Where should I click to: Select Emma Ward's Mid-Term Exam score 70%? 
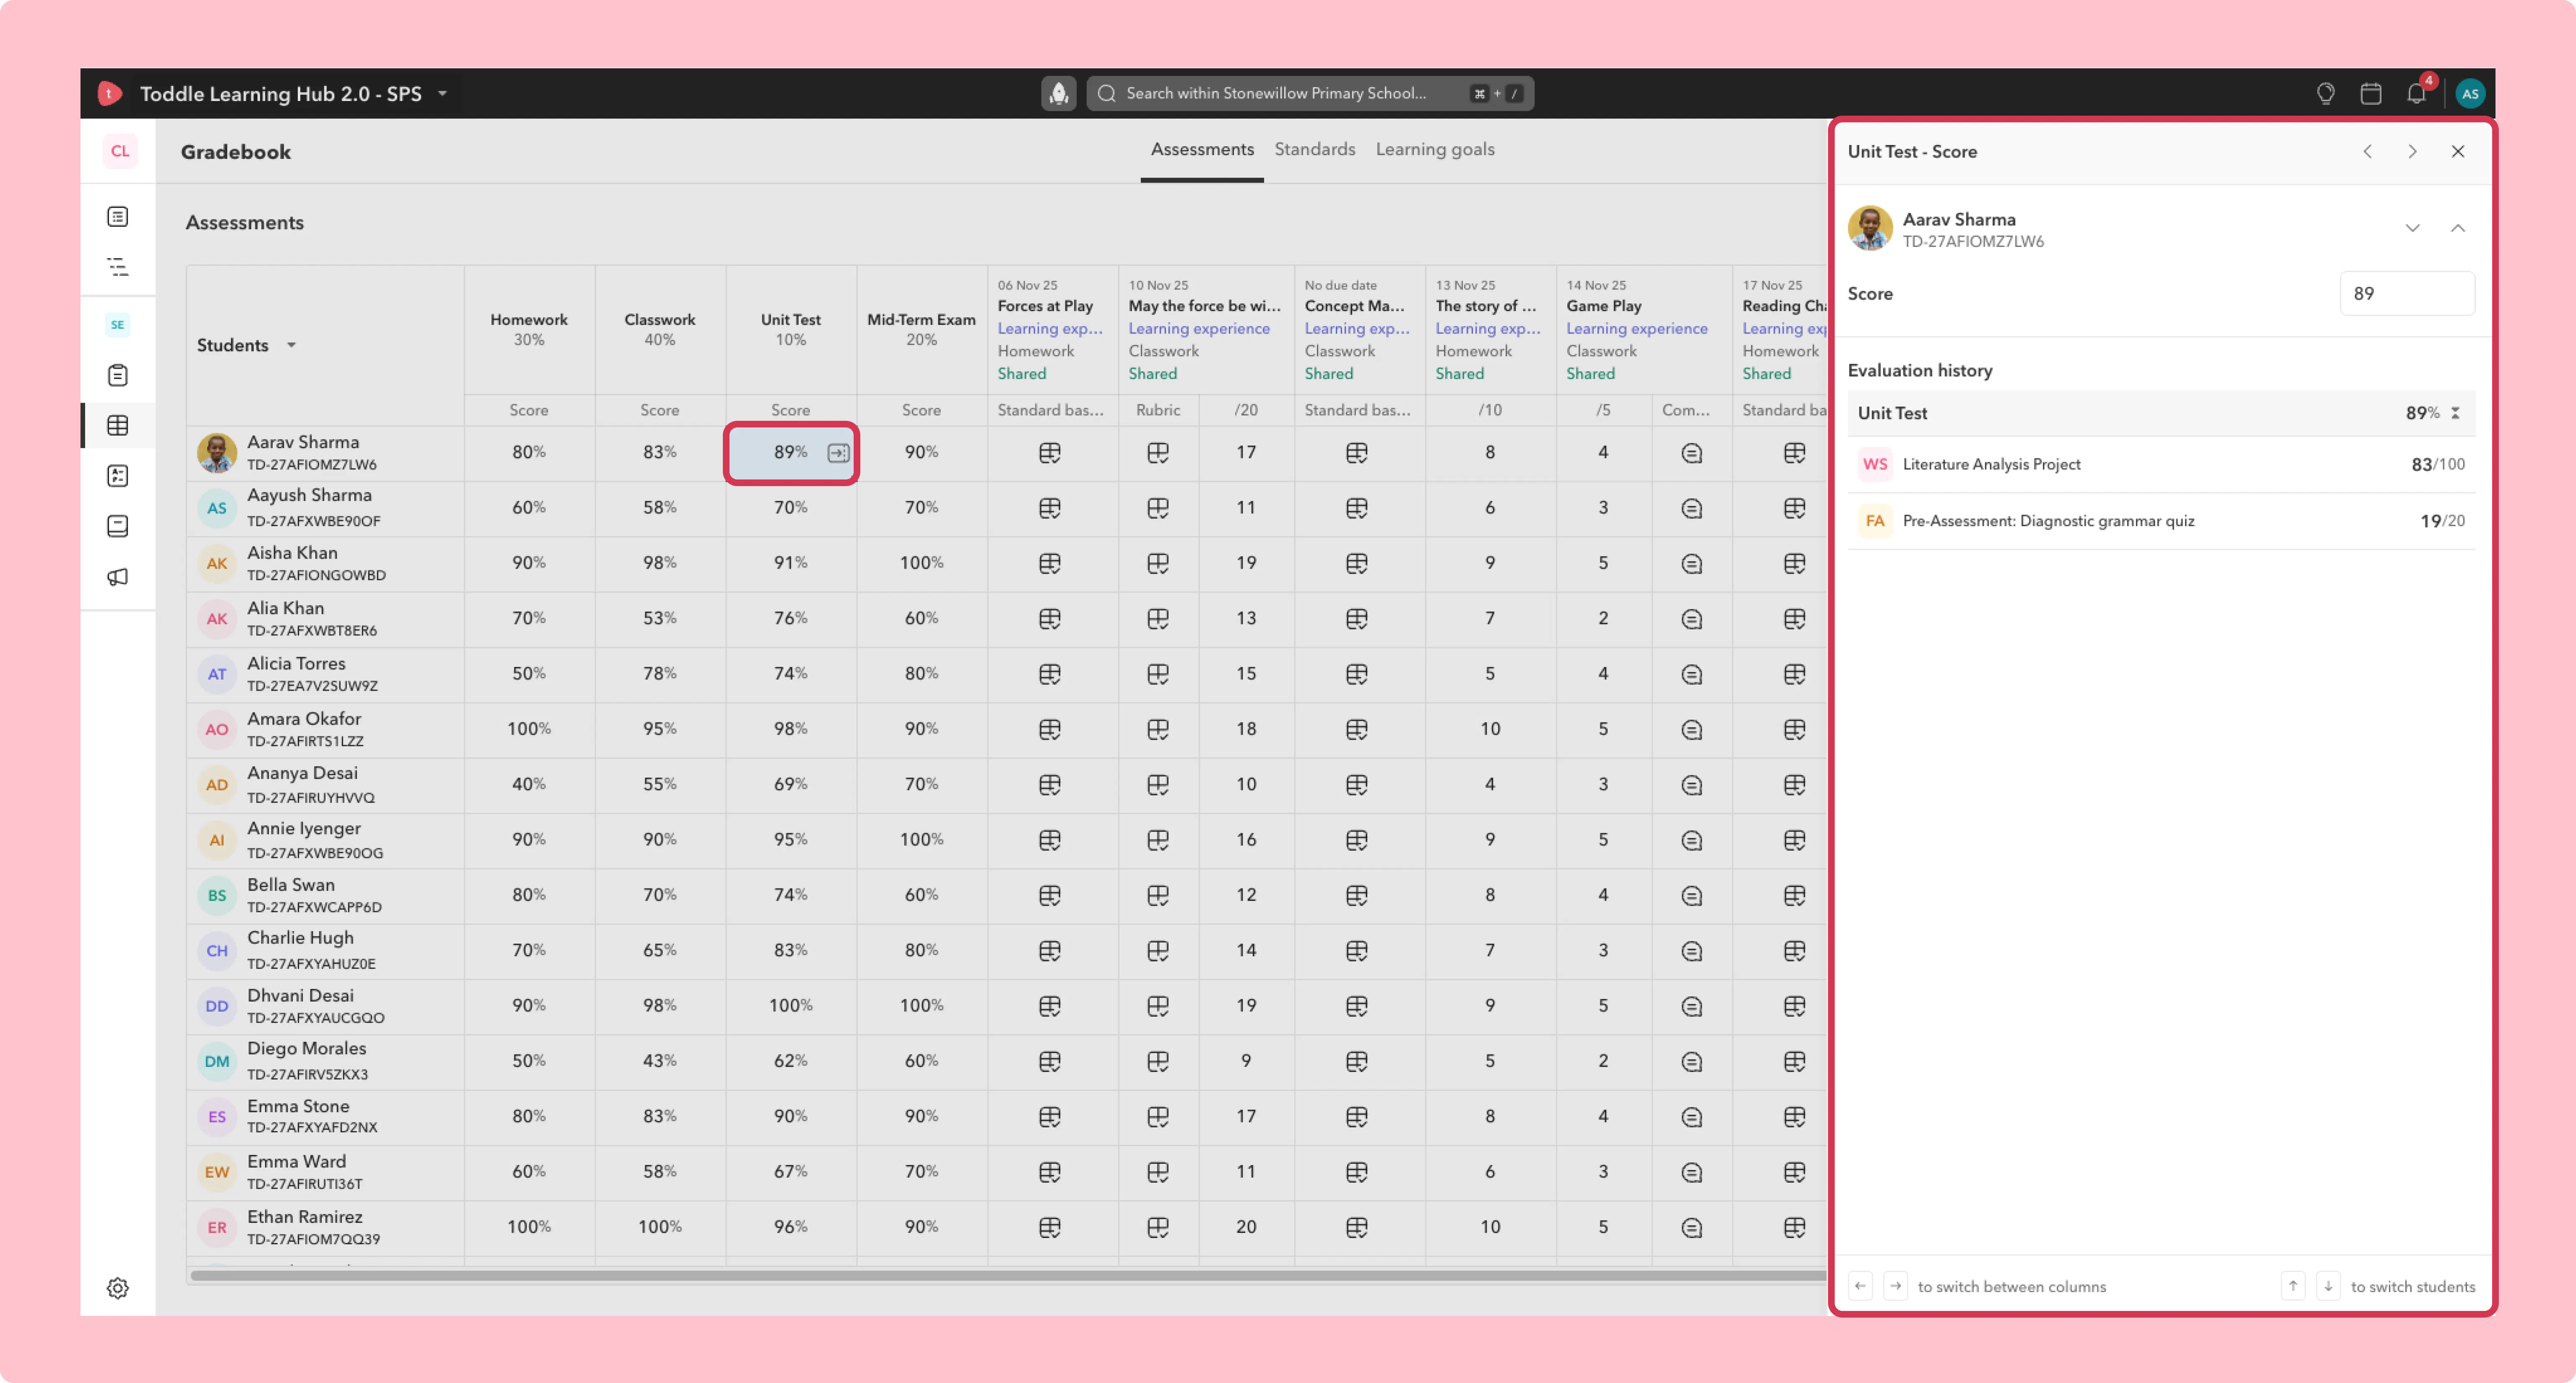coord(922,1172)
